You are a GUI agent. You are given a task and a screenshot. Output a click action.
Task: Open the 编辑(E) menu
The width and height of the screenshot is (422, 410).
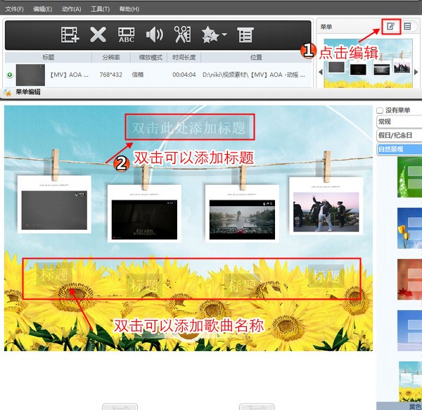pos(42,9)
